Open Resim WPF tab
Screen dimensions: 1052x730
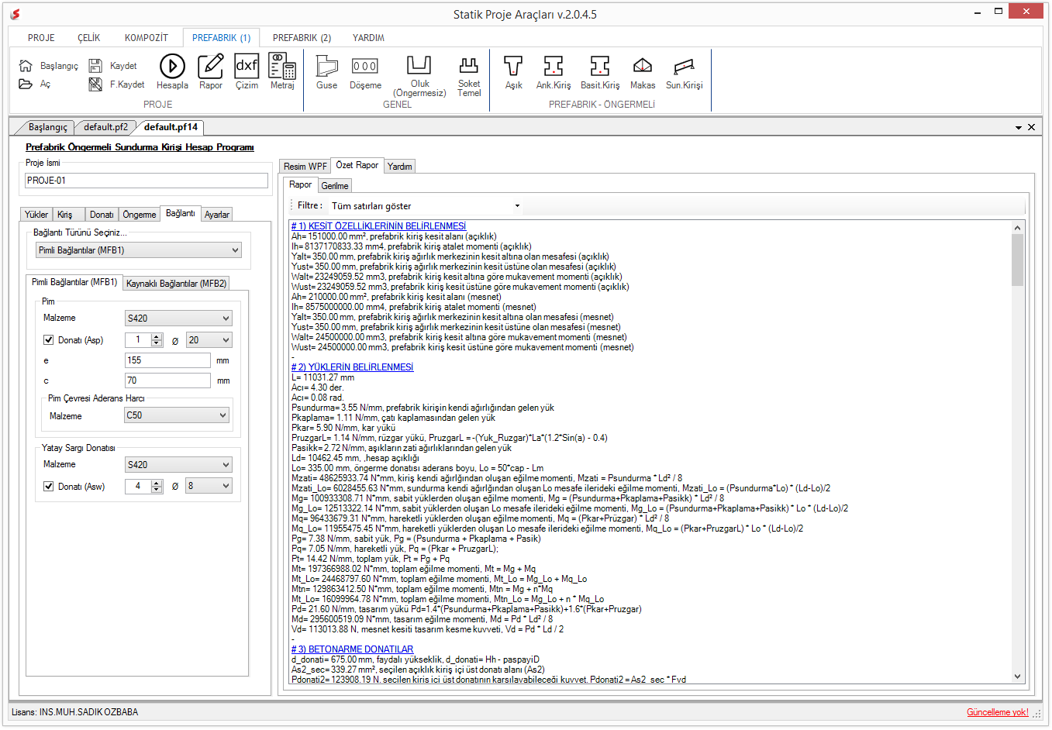[305, 167]
